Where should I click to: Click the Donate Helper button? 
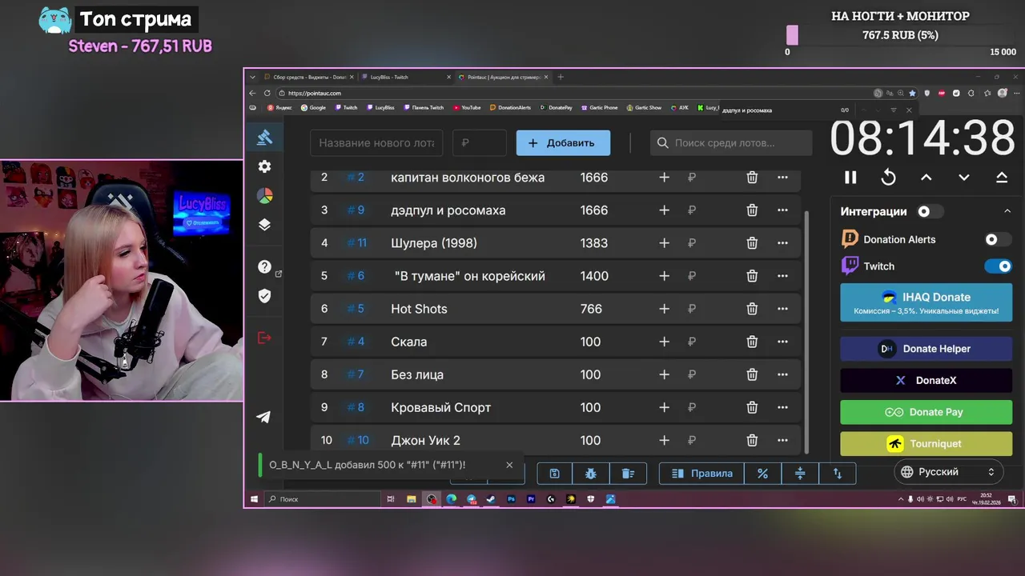pos(926,349)
